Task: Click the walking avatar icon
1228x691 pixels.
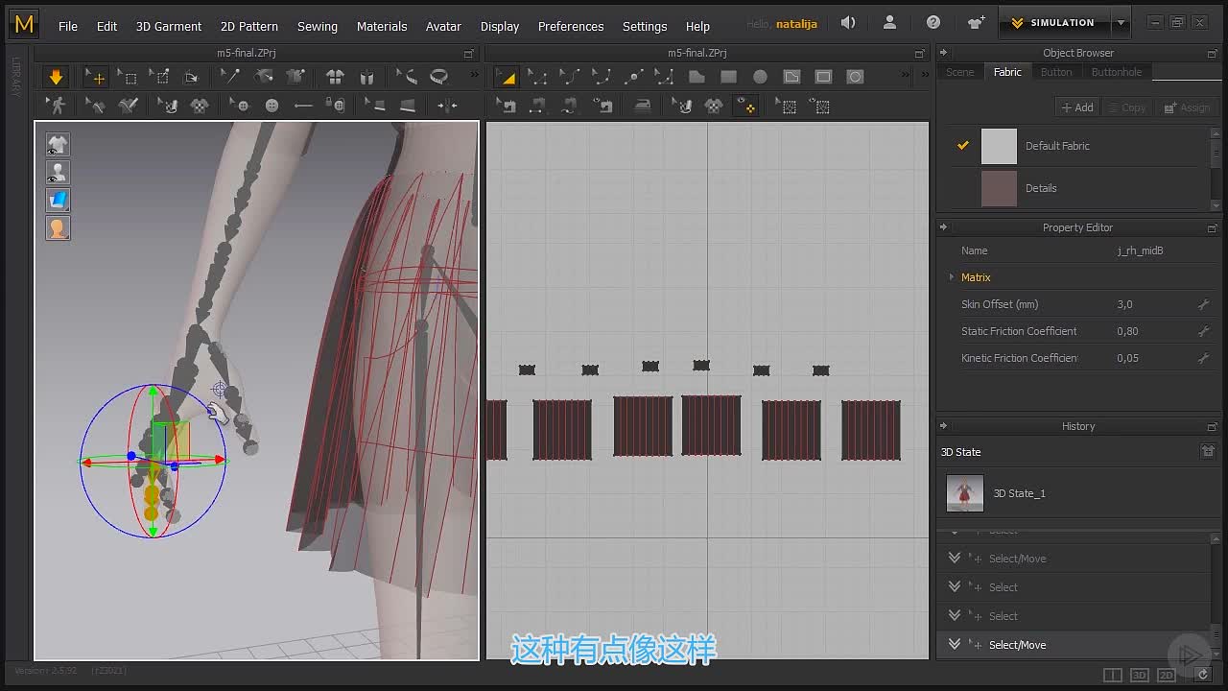Action: [x=57, y=106]
